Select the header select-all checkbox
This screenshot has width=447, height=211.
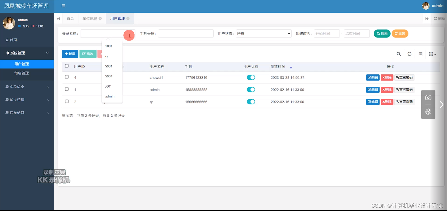(67, 66)
